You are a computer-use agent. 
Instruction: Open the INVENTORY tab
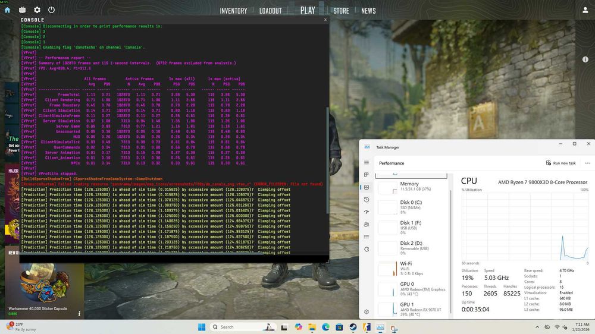coord(233,11)
